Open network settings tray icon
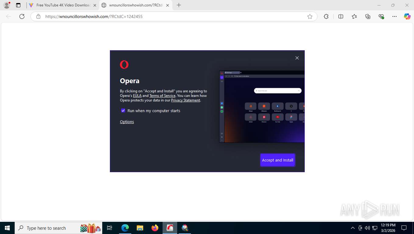Image resolution: width=414 pixels, height=234 pixels. [x=375, y=228]
